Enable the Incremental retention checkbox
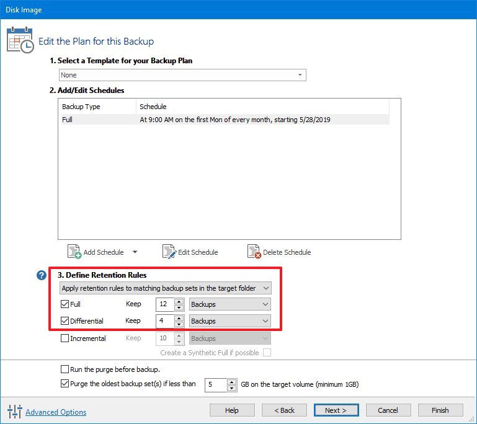Viewport: 477px width, 424px height. point(65,338)
